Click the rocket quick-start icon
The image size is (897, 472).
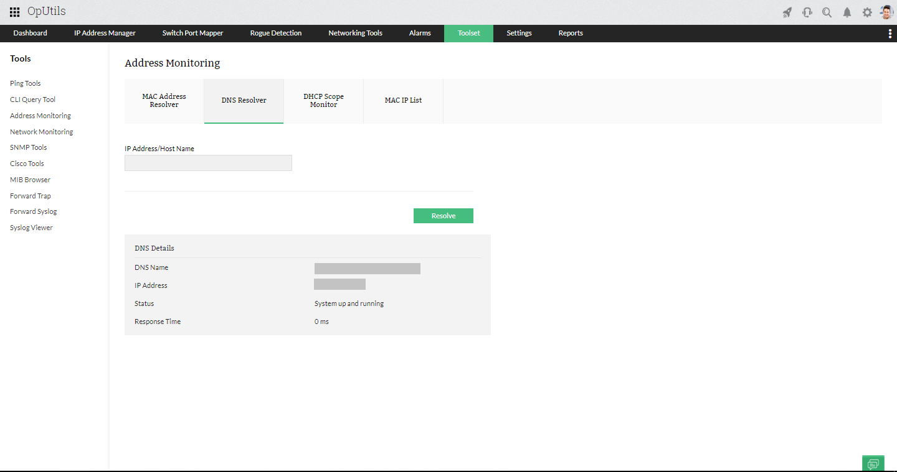click(x=787, y=12)
